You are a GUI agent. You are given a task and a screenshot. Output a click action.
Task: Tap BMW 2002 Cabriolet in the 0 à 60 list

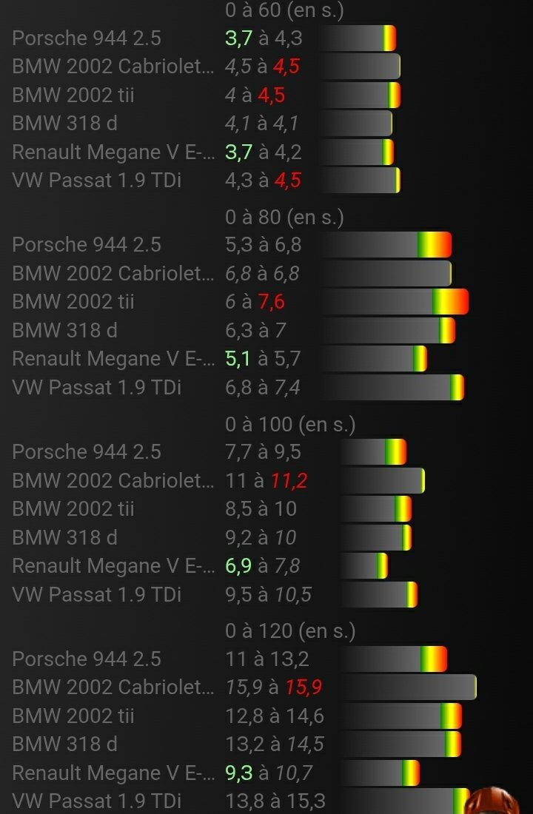[x=113, y=67]
